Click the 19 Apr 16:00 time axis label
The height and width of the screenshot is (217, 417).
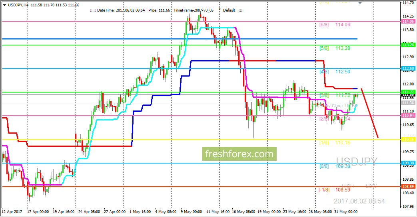coord(64,212)
